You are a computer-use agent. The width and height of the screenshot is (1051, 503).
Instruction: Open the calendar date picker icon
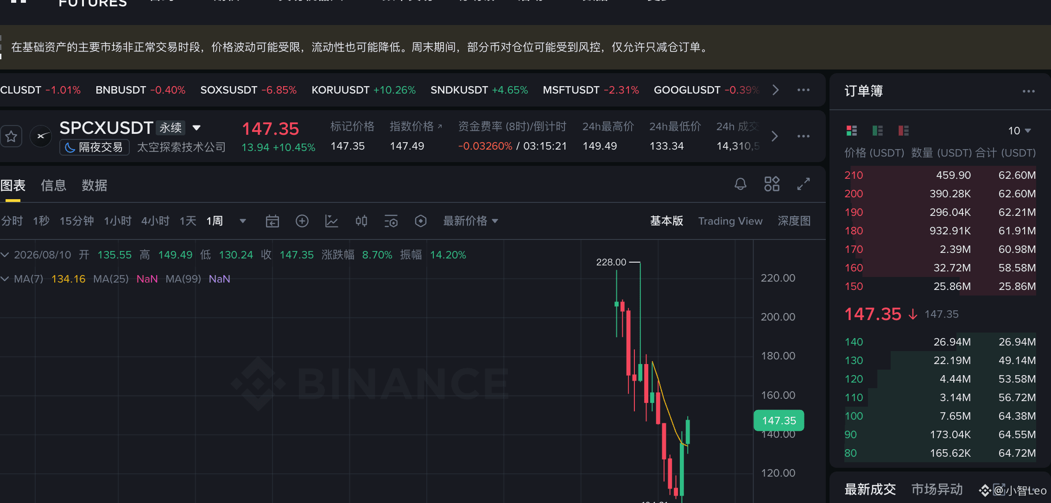click(272, 221)
